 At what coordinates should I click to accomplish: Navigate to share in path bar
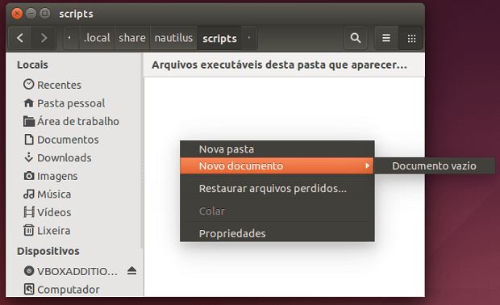[x=132, y=38]
